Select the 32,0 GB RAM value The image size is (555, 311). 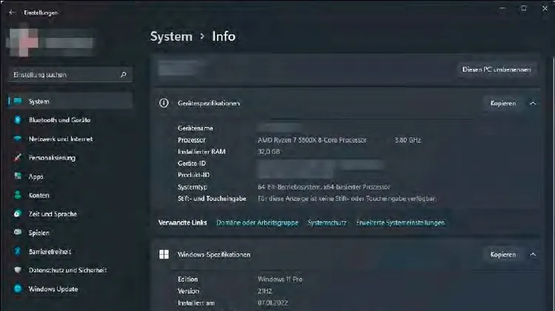pos(269,151)
